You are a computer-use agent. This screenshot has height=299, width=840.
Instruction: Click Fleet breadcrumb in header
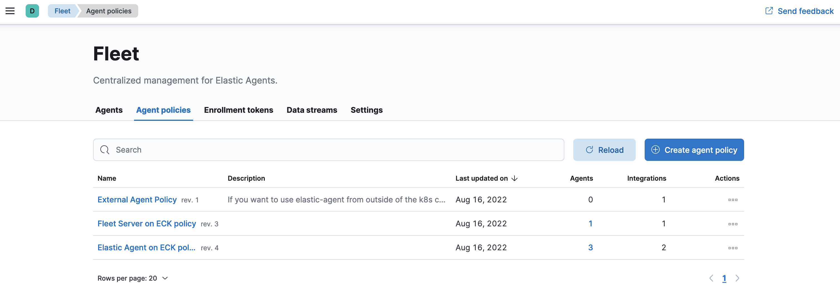(x=62, y=11)
